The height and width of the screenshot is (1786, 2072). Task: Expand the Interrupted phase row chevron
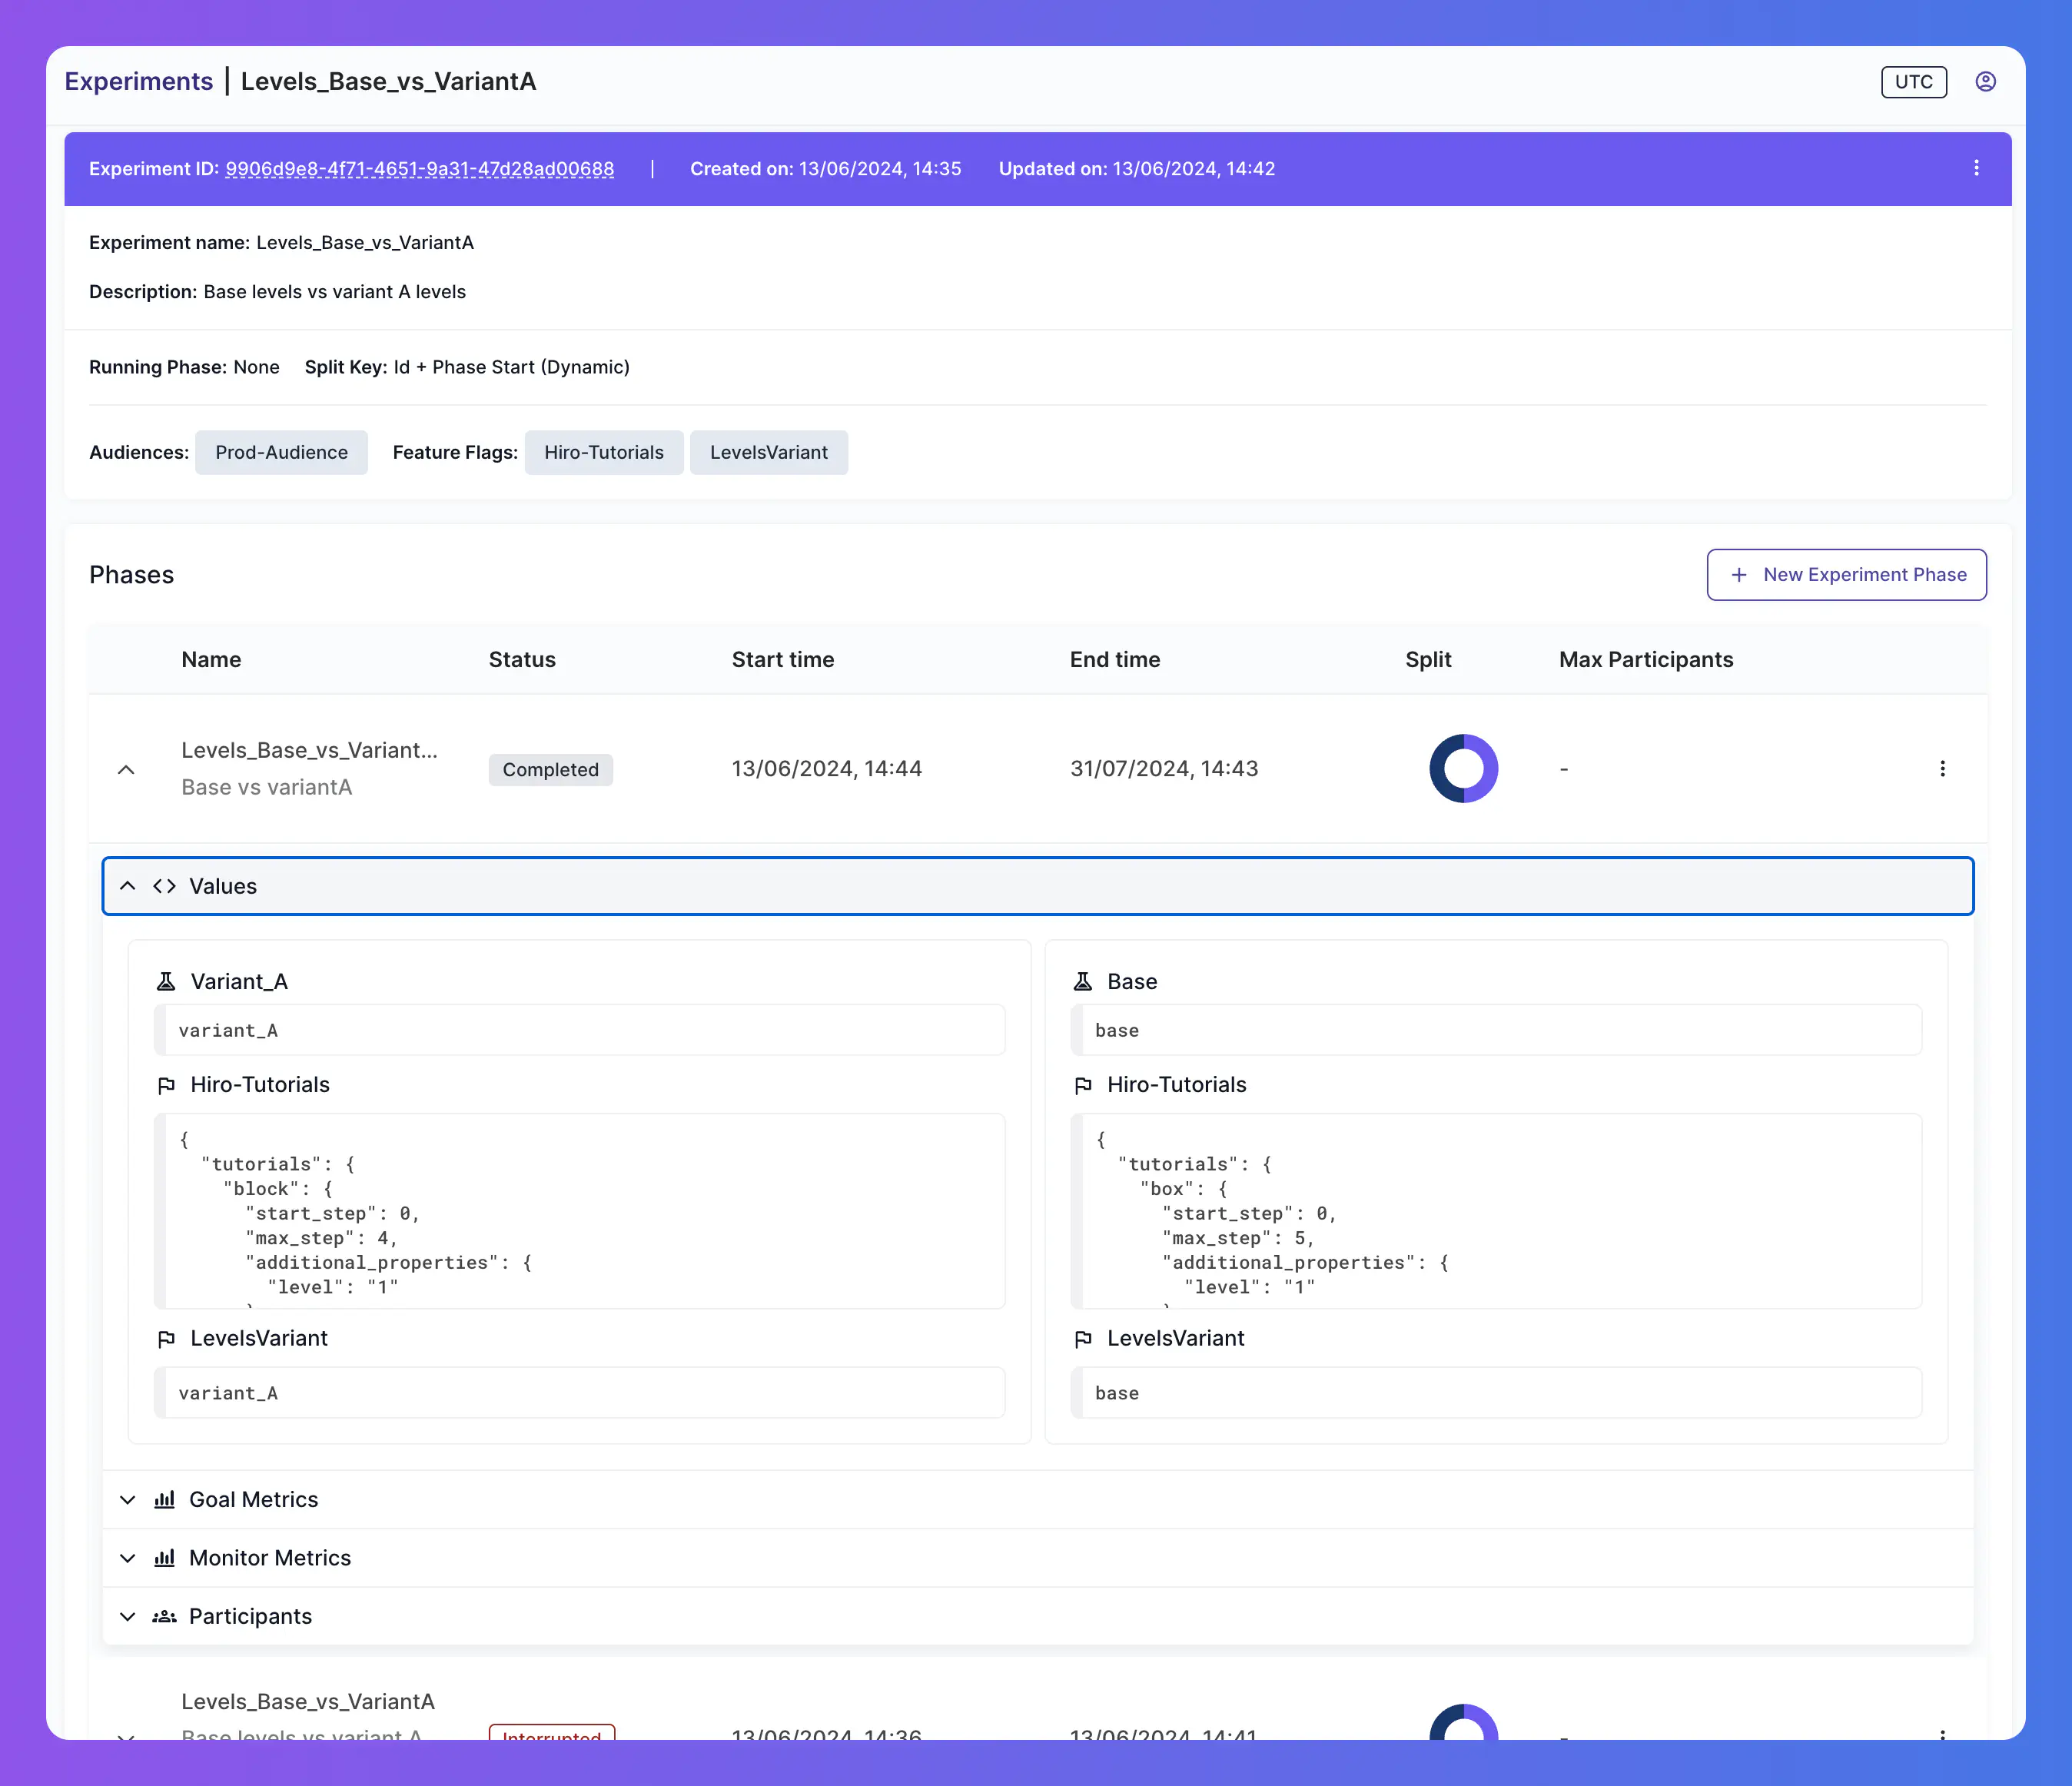pyautogui.click(x=126, y=1735)
